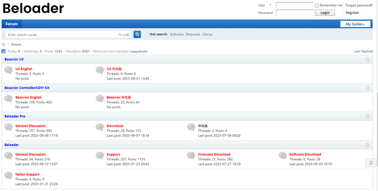Open the Firmware Download forum
Screen dimensions: 378x191
214,154
